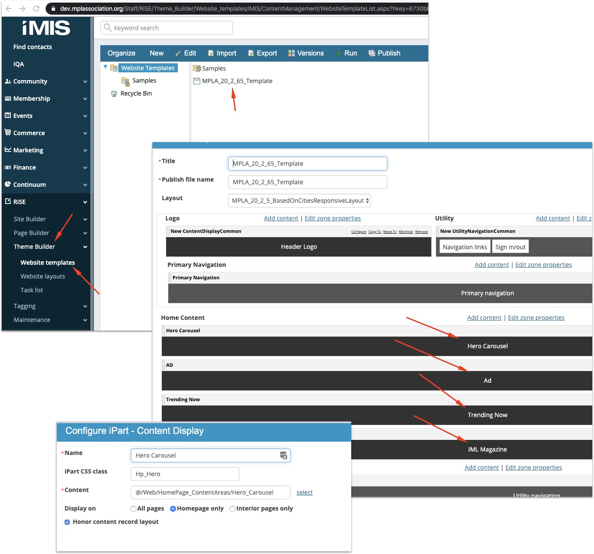Toggle Honor content record layout checkbox
Screen dimensions: 594x554
(67, 522)
